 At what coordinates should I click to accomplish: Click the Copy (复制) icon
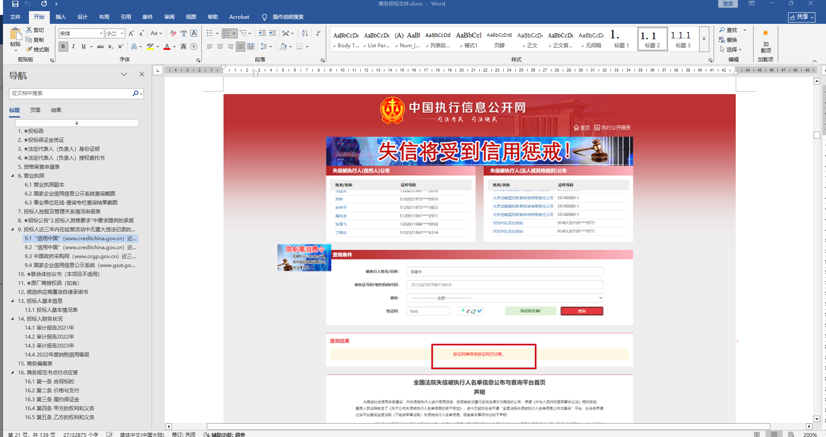[29, 40]
